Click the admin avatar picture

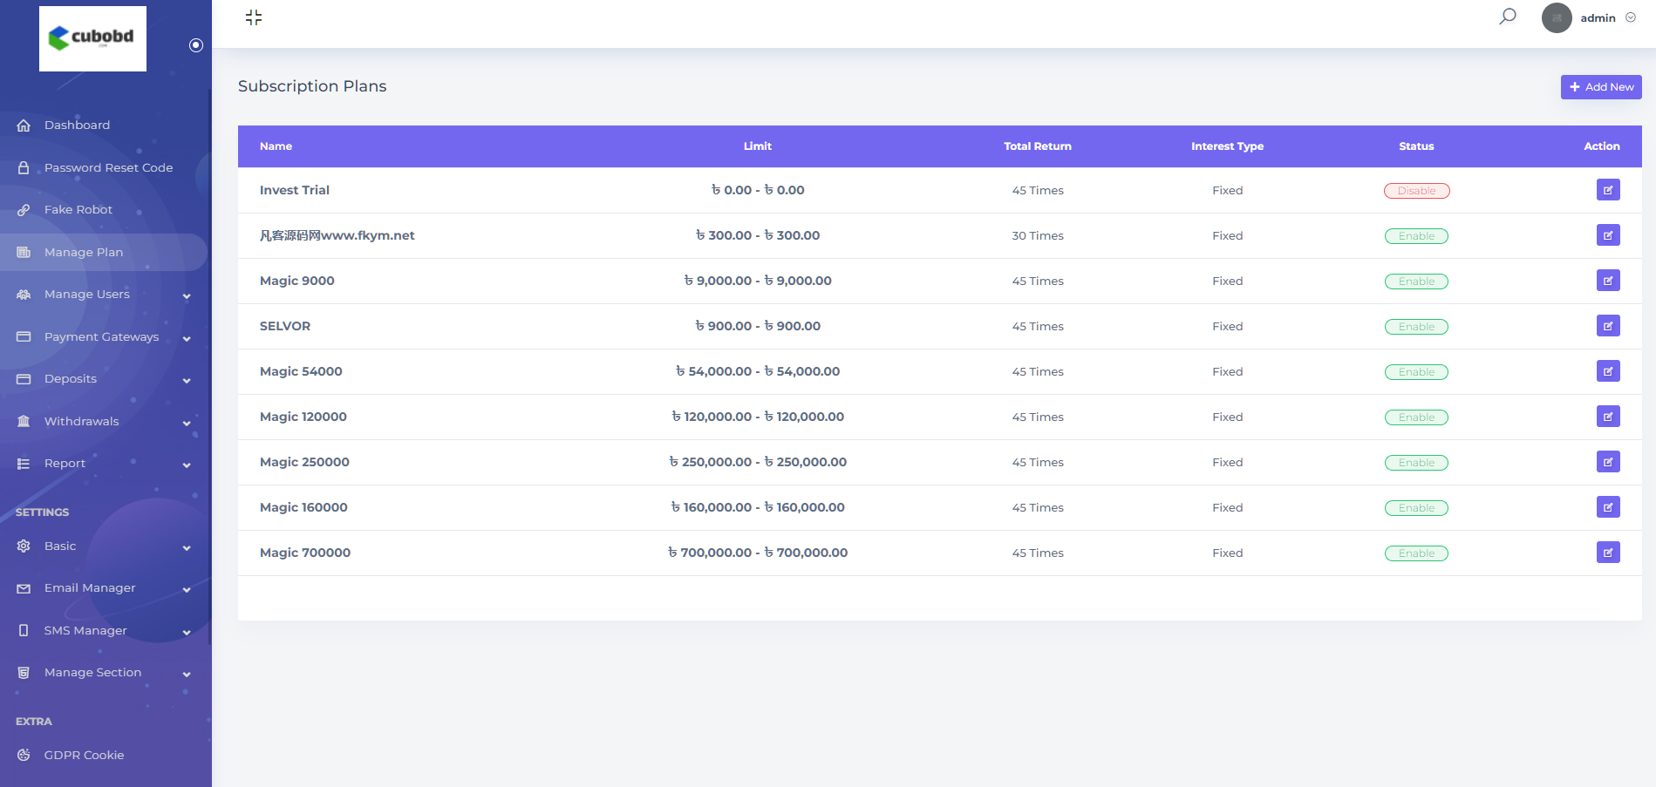click(1556, 17)
